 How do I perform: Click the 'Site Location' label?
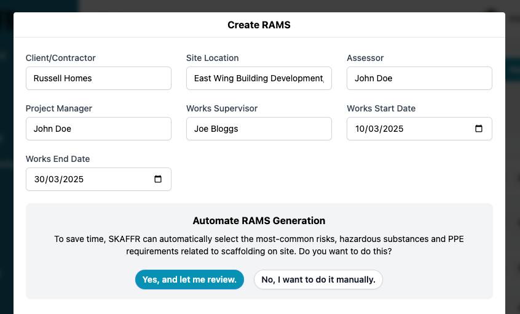(212, 58)
